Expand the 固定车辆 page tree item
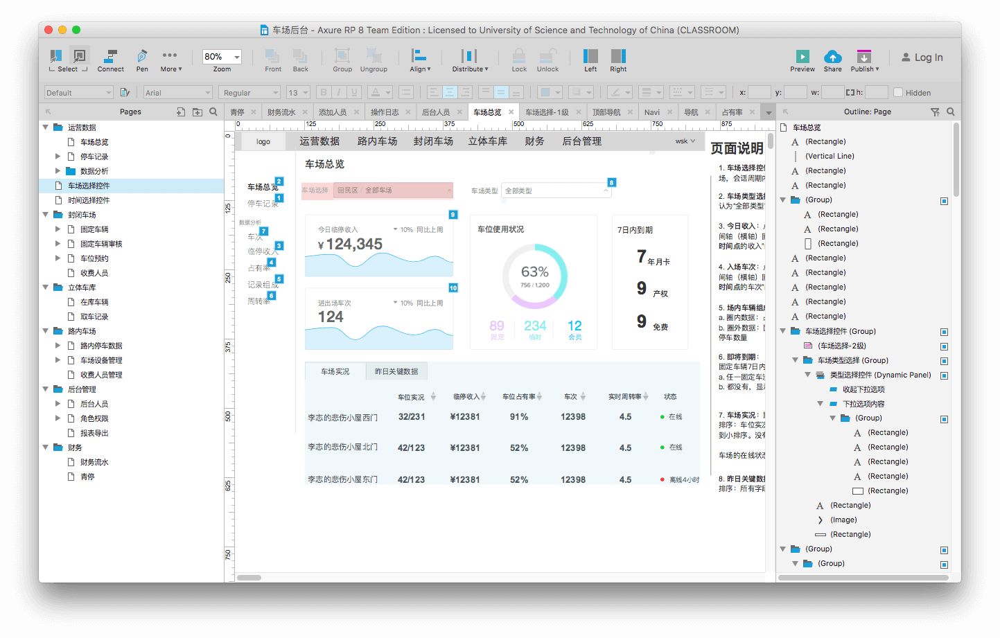Viewport: 1000px width, 638px height. [58, 229]
